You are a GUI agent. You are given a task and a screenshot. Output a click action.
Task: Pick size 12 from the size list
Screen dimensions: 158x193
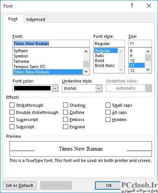pos(132,70)
